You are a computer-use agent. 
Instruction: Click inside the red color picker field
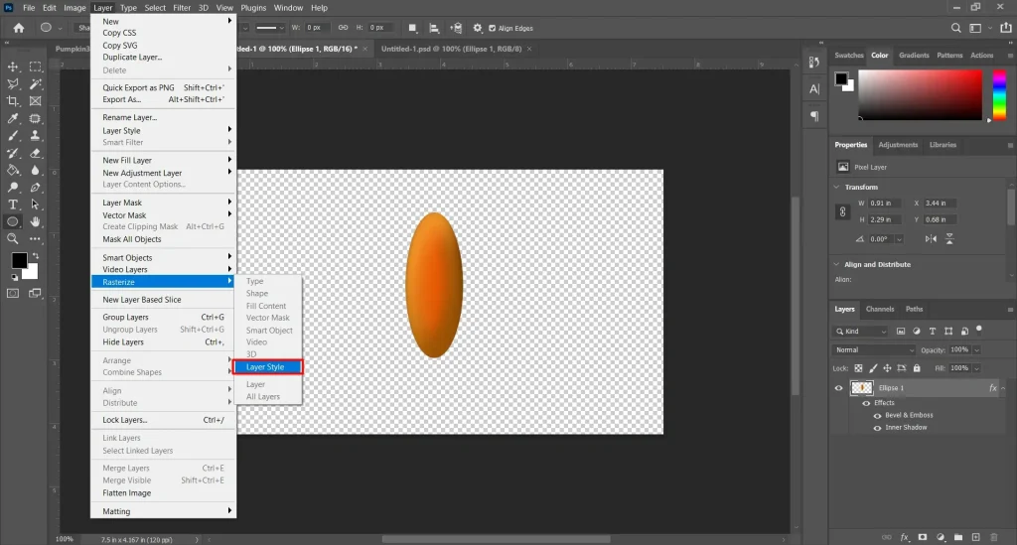click(x=920, y=94)
